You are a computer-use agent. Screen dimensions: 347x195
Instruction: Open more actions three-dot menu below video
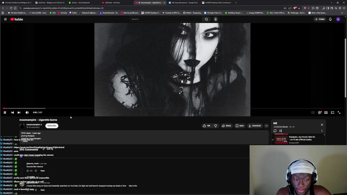(266, 126)
